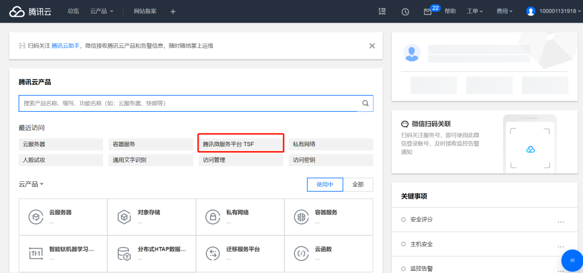This screenshot has height=273, width=583.
Task: Open recent 访问管理 shortcut
Action: (x=241, y=160)
